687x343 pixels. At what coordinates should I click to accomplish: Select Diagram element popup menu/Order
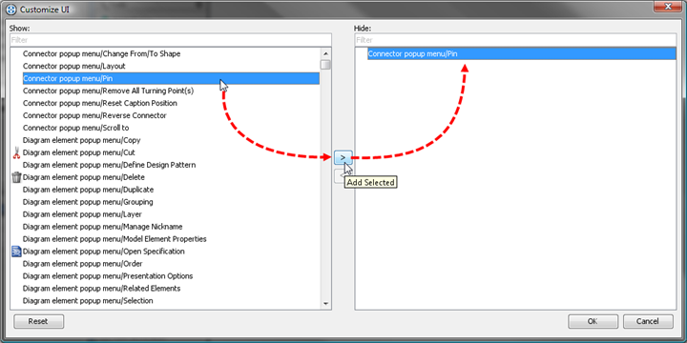tap(82, 264)
